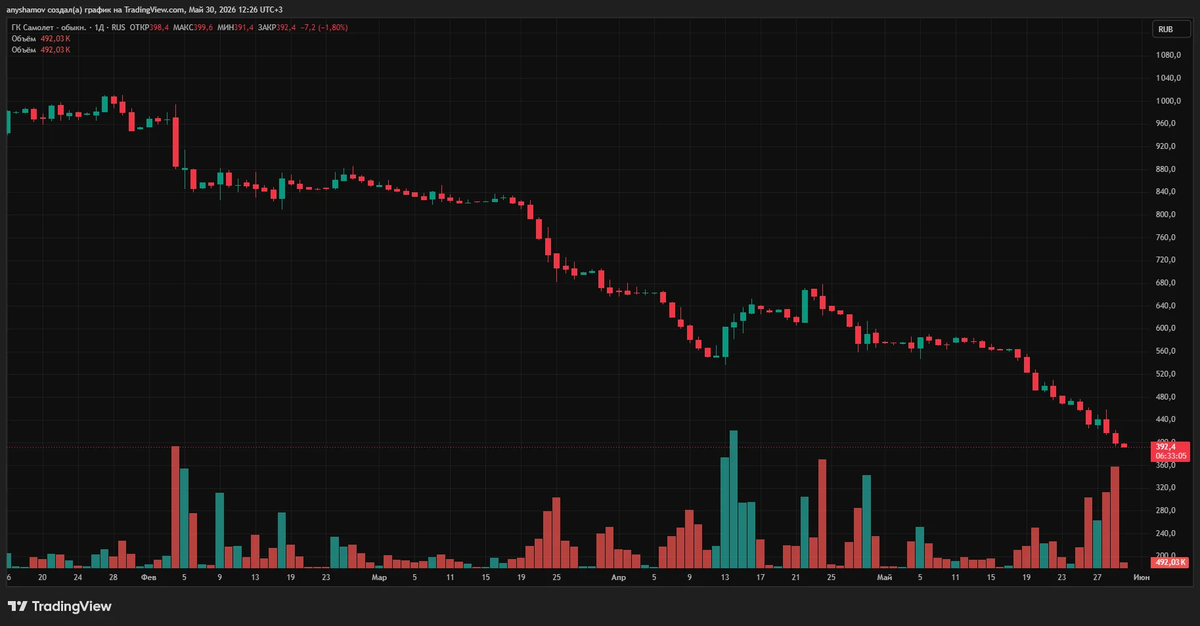Click the 1080,0 price scale label
Screen dimensions: 1200x626
point(1168,55)
